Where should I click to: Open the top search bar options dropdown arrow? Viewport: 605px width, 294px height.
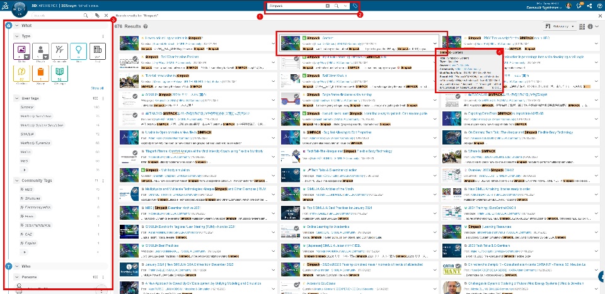click(345, 6)
